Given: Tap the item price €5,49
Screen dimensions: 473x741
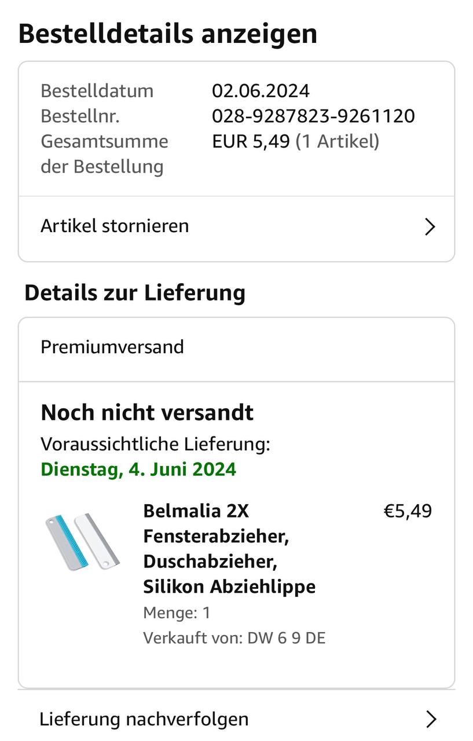Looking at the screenshot, I should pyautogui.click(x=408, y=511).
